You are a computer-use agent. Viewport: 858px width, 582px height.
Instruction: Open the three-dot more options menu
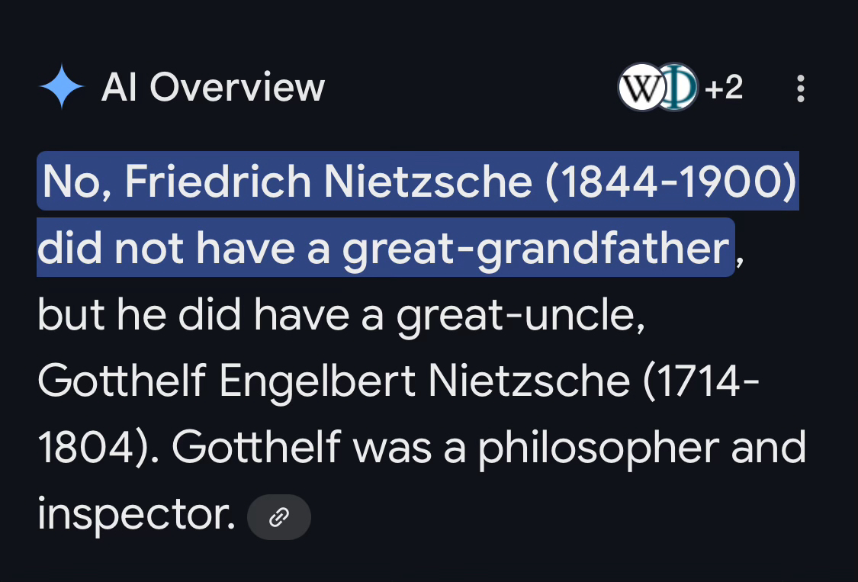[800, 88]
